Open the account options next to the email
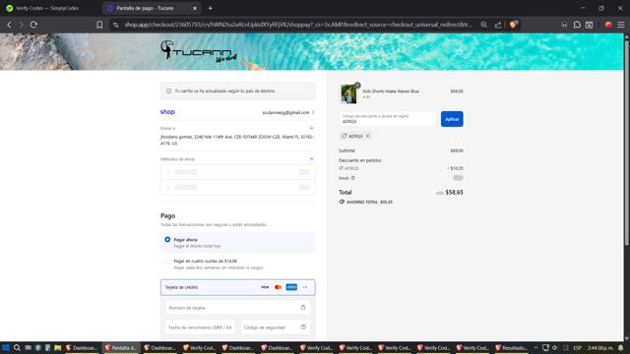The width and height of the screenshot is (630, 354). click(x=313, y=112)
